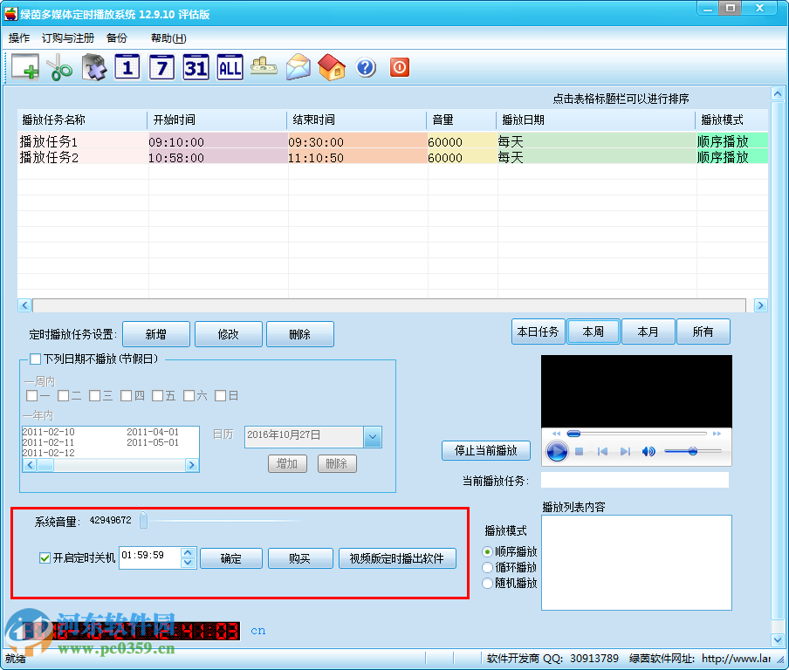The width and height of the screenshot is (789, 670).
Task: Click the '7' weekly calendar toolbar icon
Action: pyautogui.click(x=161, y=67)
